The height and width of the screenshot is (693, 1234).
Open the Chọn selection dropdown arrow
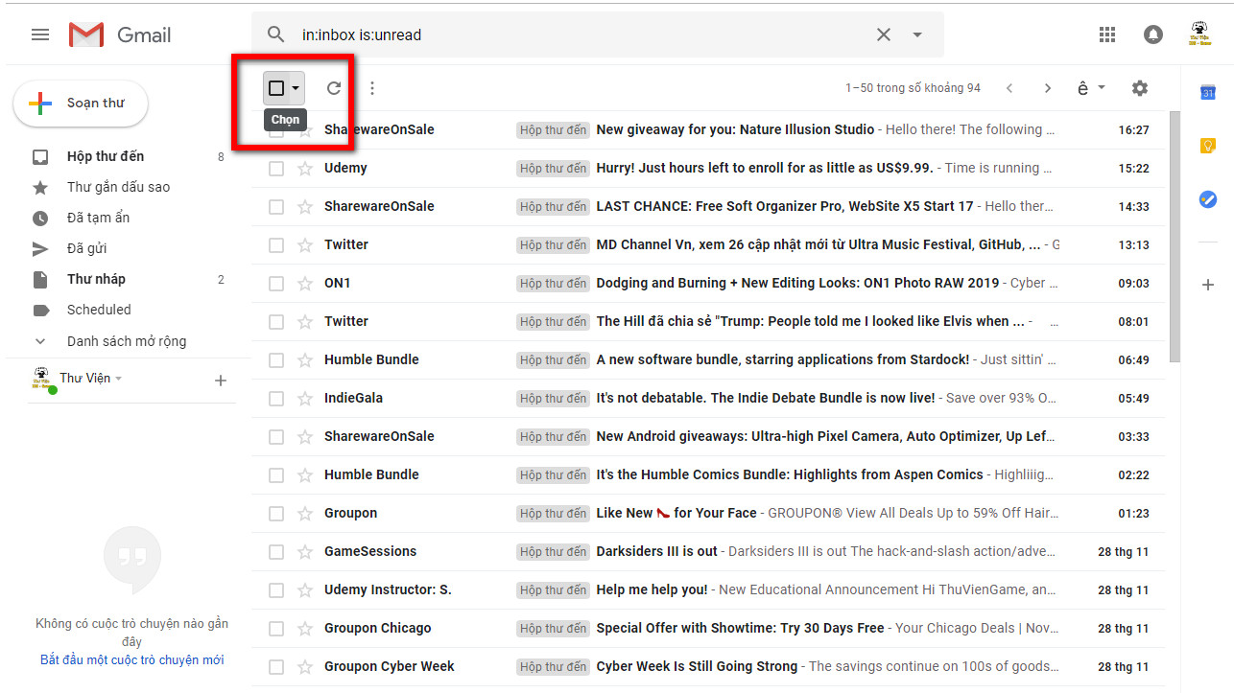click(x=294, y=87)
